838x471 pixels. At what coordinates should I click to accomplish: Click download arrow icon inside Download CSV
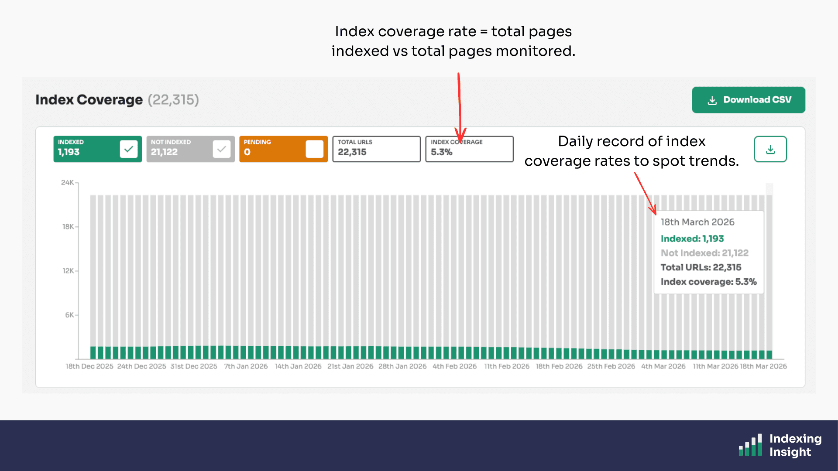click(712, 100)
